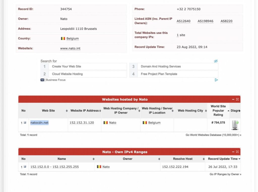Viewport: 258px width, 192px height.
Task: Open the AS198946 ASN link
Action: click(205, 21)
